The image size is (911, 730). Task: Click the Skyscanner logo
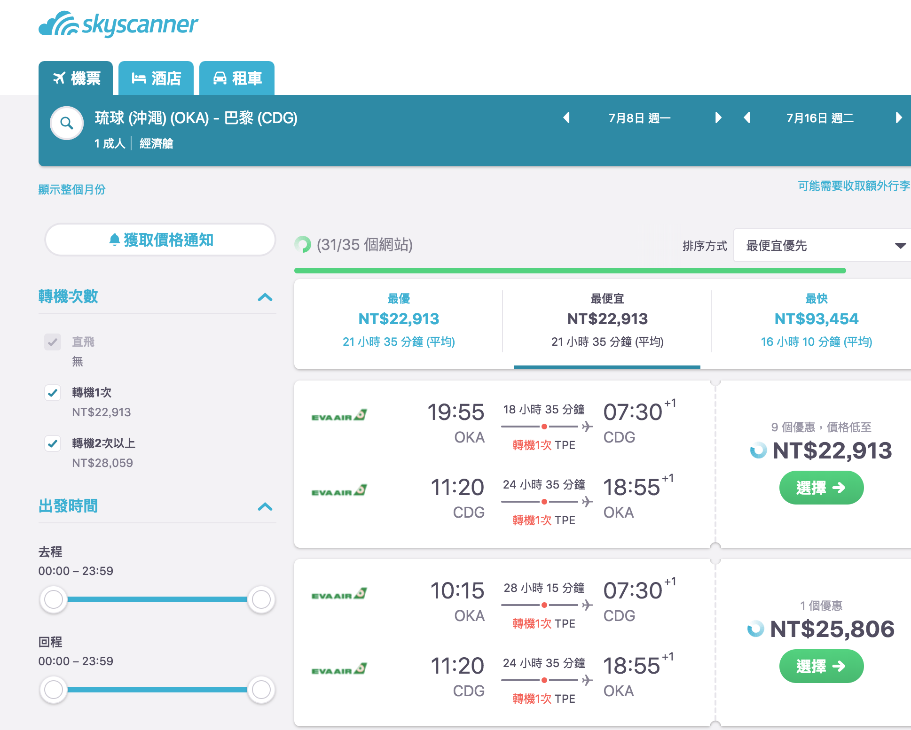click(x=118, y=24)
